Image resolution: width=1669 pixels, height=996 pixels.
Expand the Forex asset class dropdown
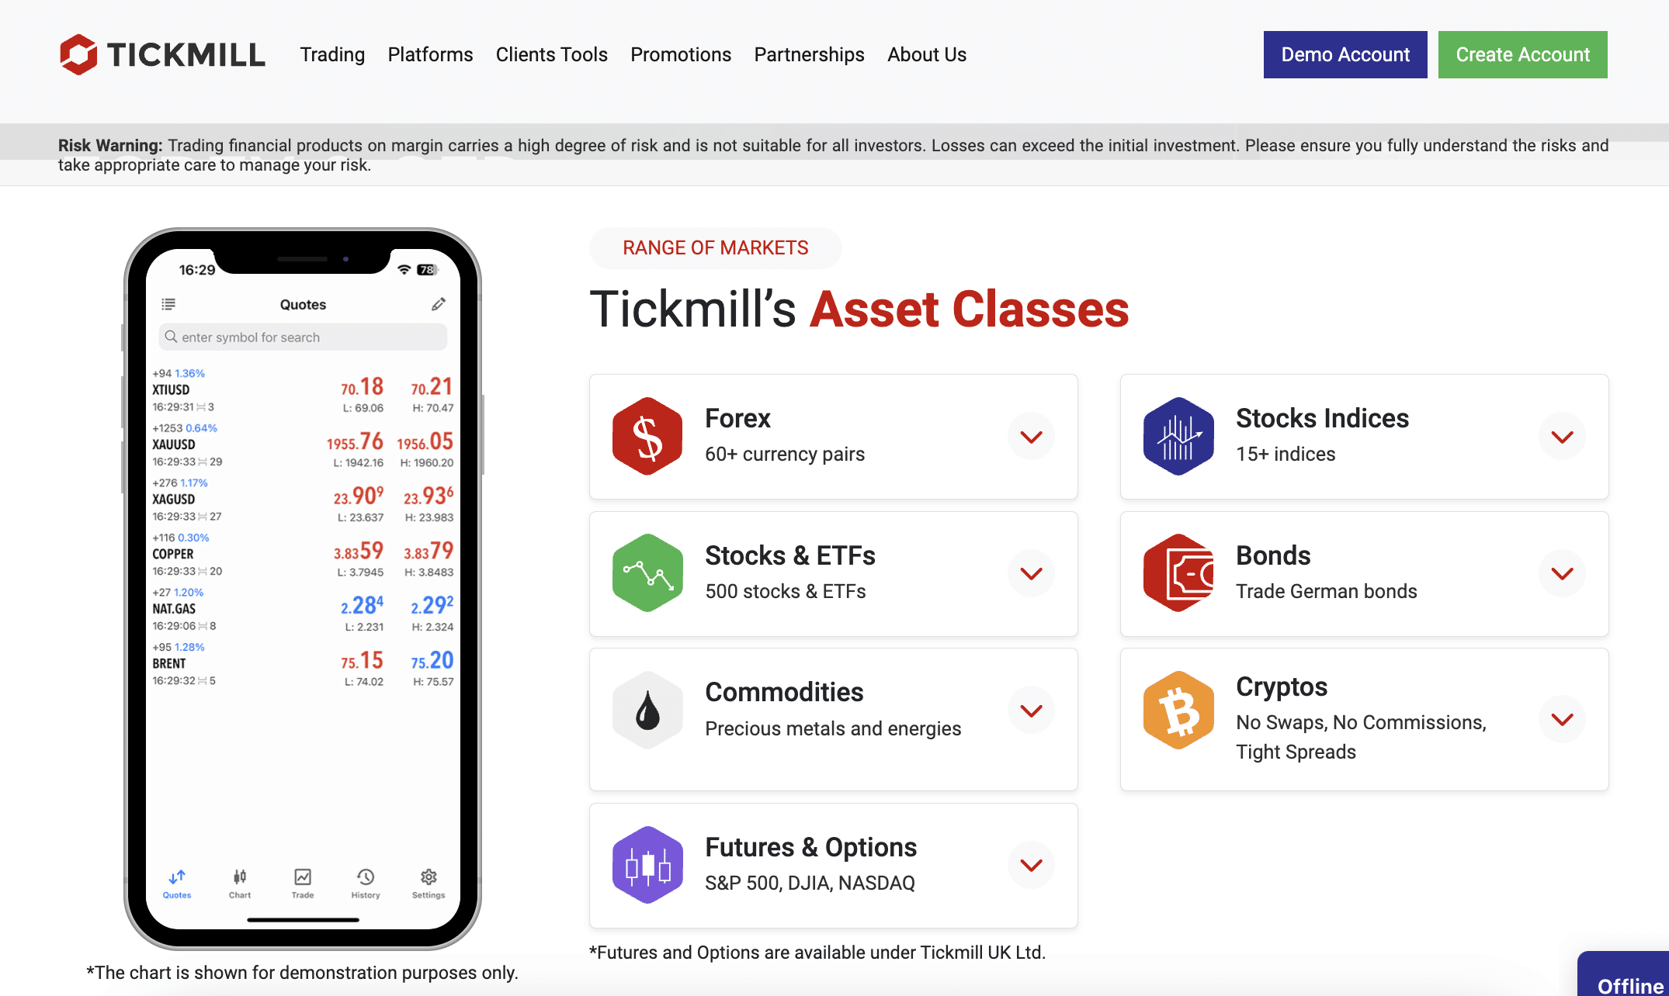point(1031,435)
